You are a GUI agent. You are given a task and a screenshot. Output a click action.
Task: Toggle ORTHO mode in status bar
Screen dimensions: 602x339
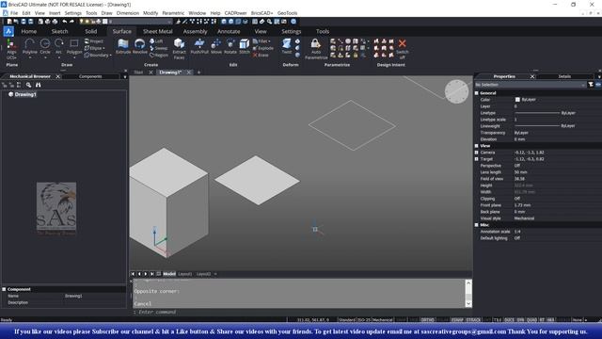click(427, 320)
